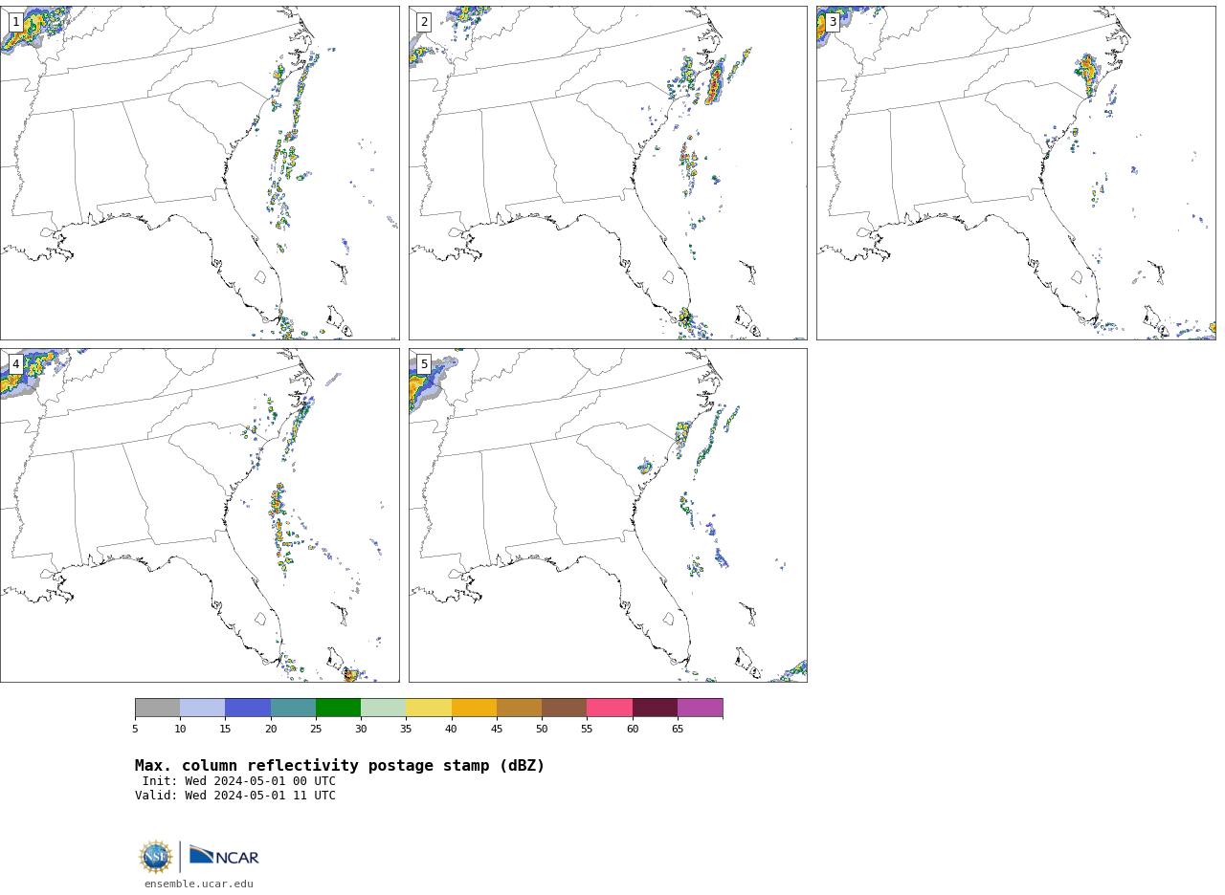Click the gray 5-10 dBZ color swatch
The width and height of the screenshot is (1225, 895).
pyautogui.click(x=157, y=708)
